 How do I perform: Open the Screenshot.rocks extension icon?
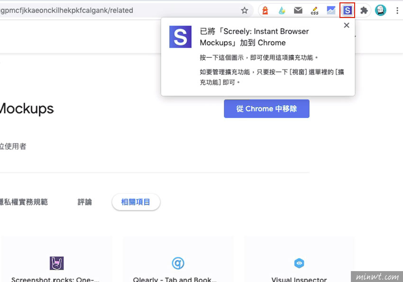(56, 263)
